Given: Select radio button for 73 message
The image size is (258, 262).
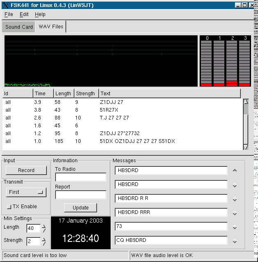Looking at the screenshot, I should pyautogui.click(x=235, y=227).
